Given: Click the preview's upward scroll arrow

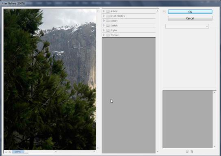Looking at the screenshot, I should pyautogui.click(x=98, y=11).
